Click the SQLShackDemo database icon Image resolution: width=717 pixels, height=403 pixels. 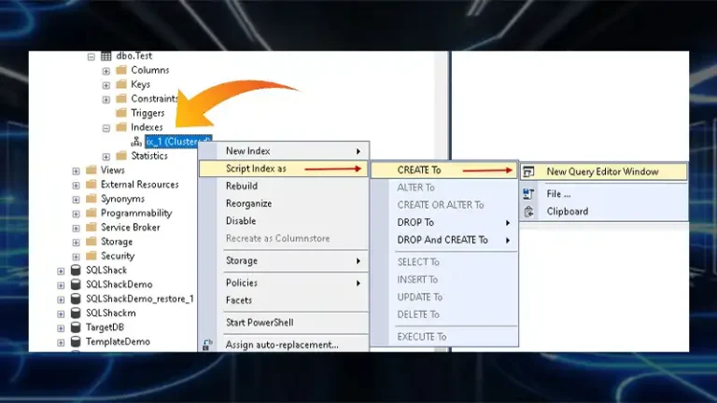[76, 285]
